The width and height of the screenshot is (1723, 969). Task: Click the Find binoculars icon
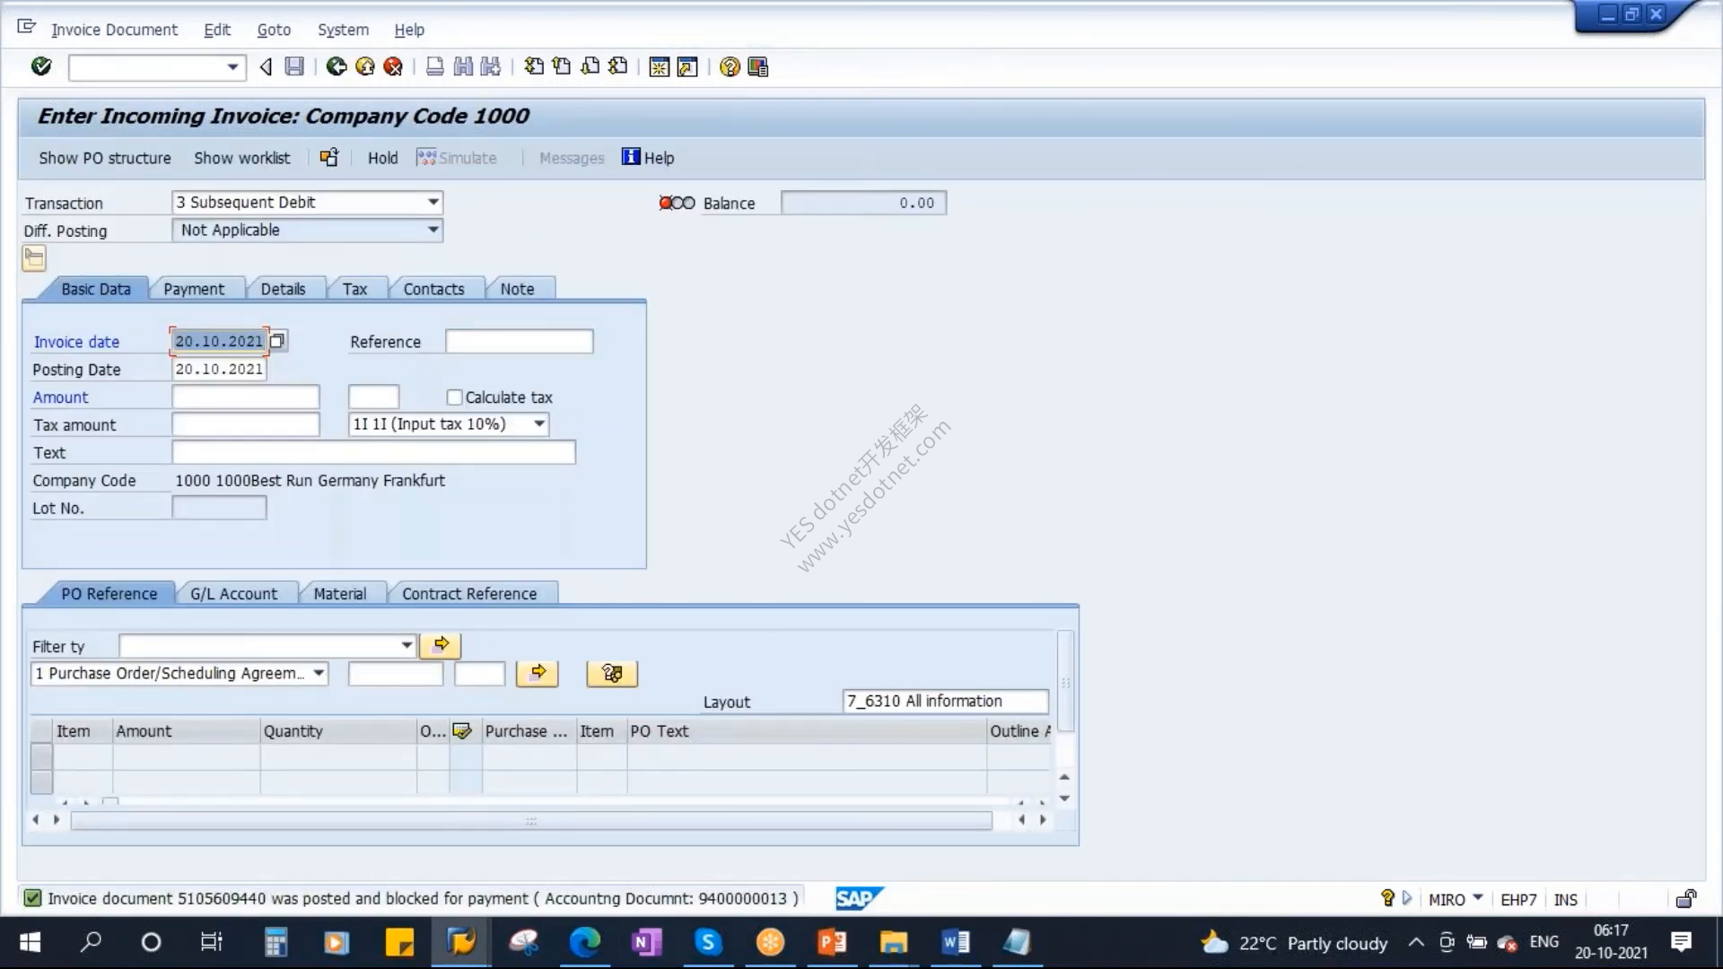[463, 66]
